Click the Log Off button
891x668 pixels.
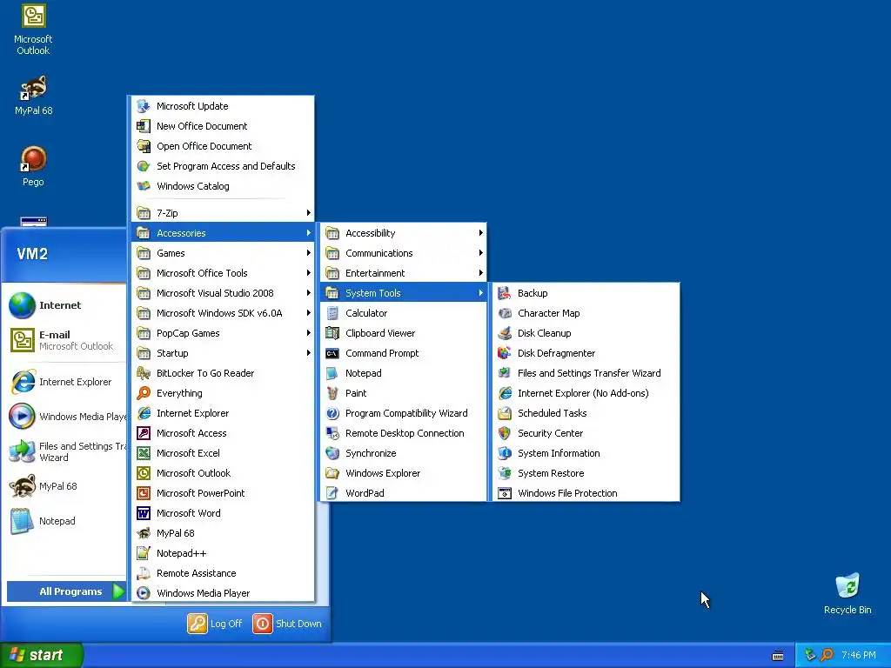215,623
